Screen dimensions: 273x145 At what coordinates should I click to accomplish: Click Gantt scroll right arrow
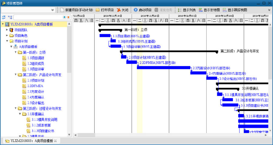[266, 135]
